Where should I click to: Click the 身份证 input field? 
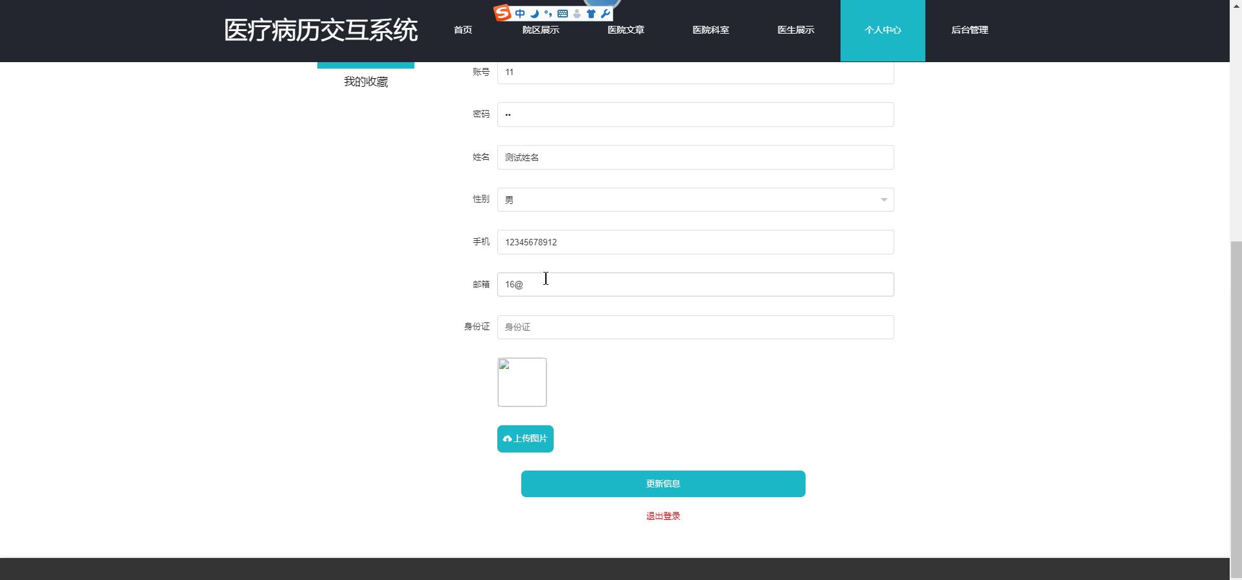click(x=695, y=327)
